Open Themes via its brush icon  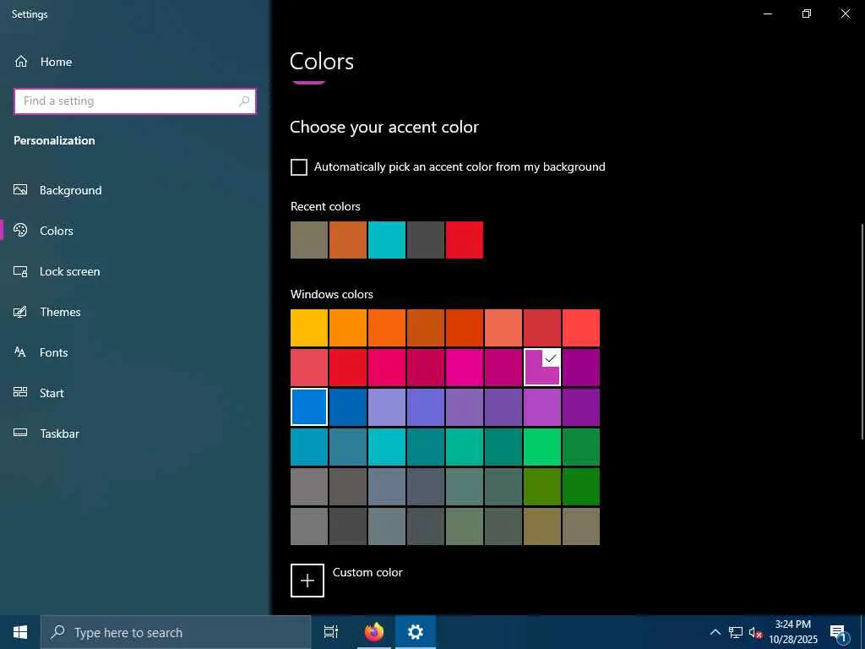(20, 312)
